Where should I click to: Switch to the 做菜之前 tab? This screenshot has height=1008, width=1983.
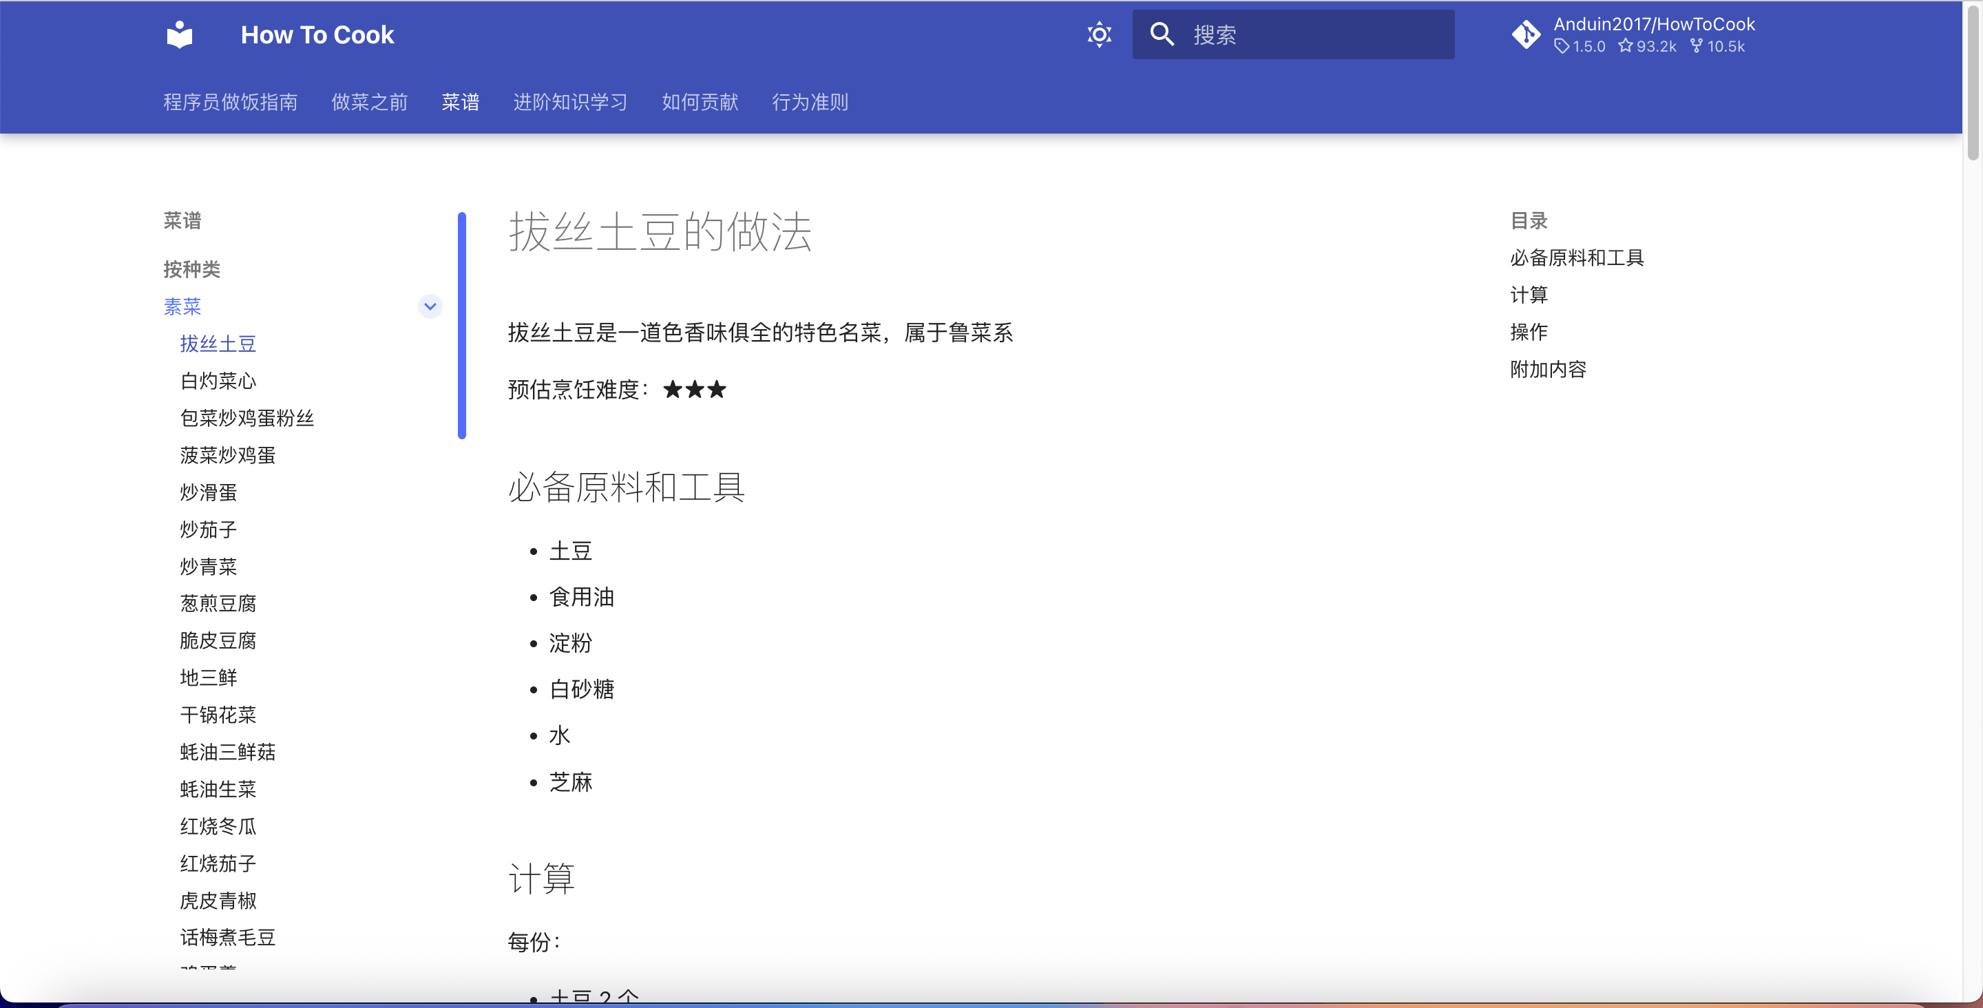click(370, 103)
